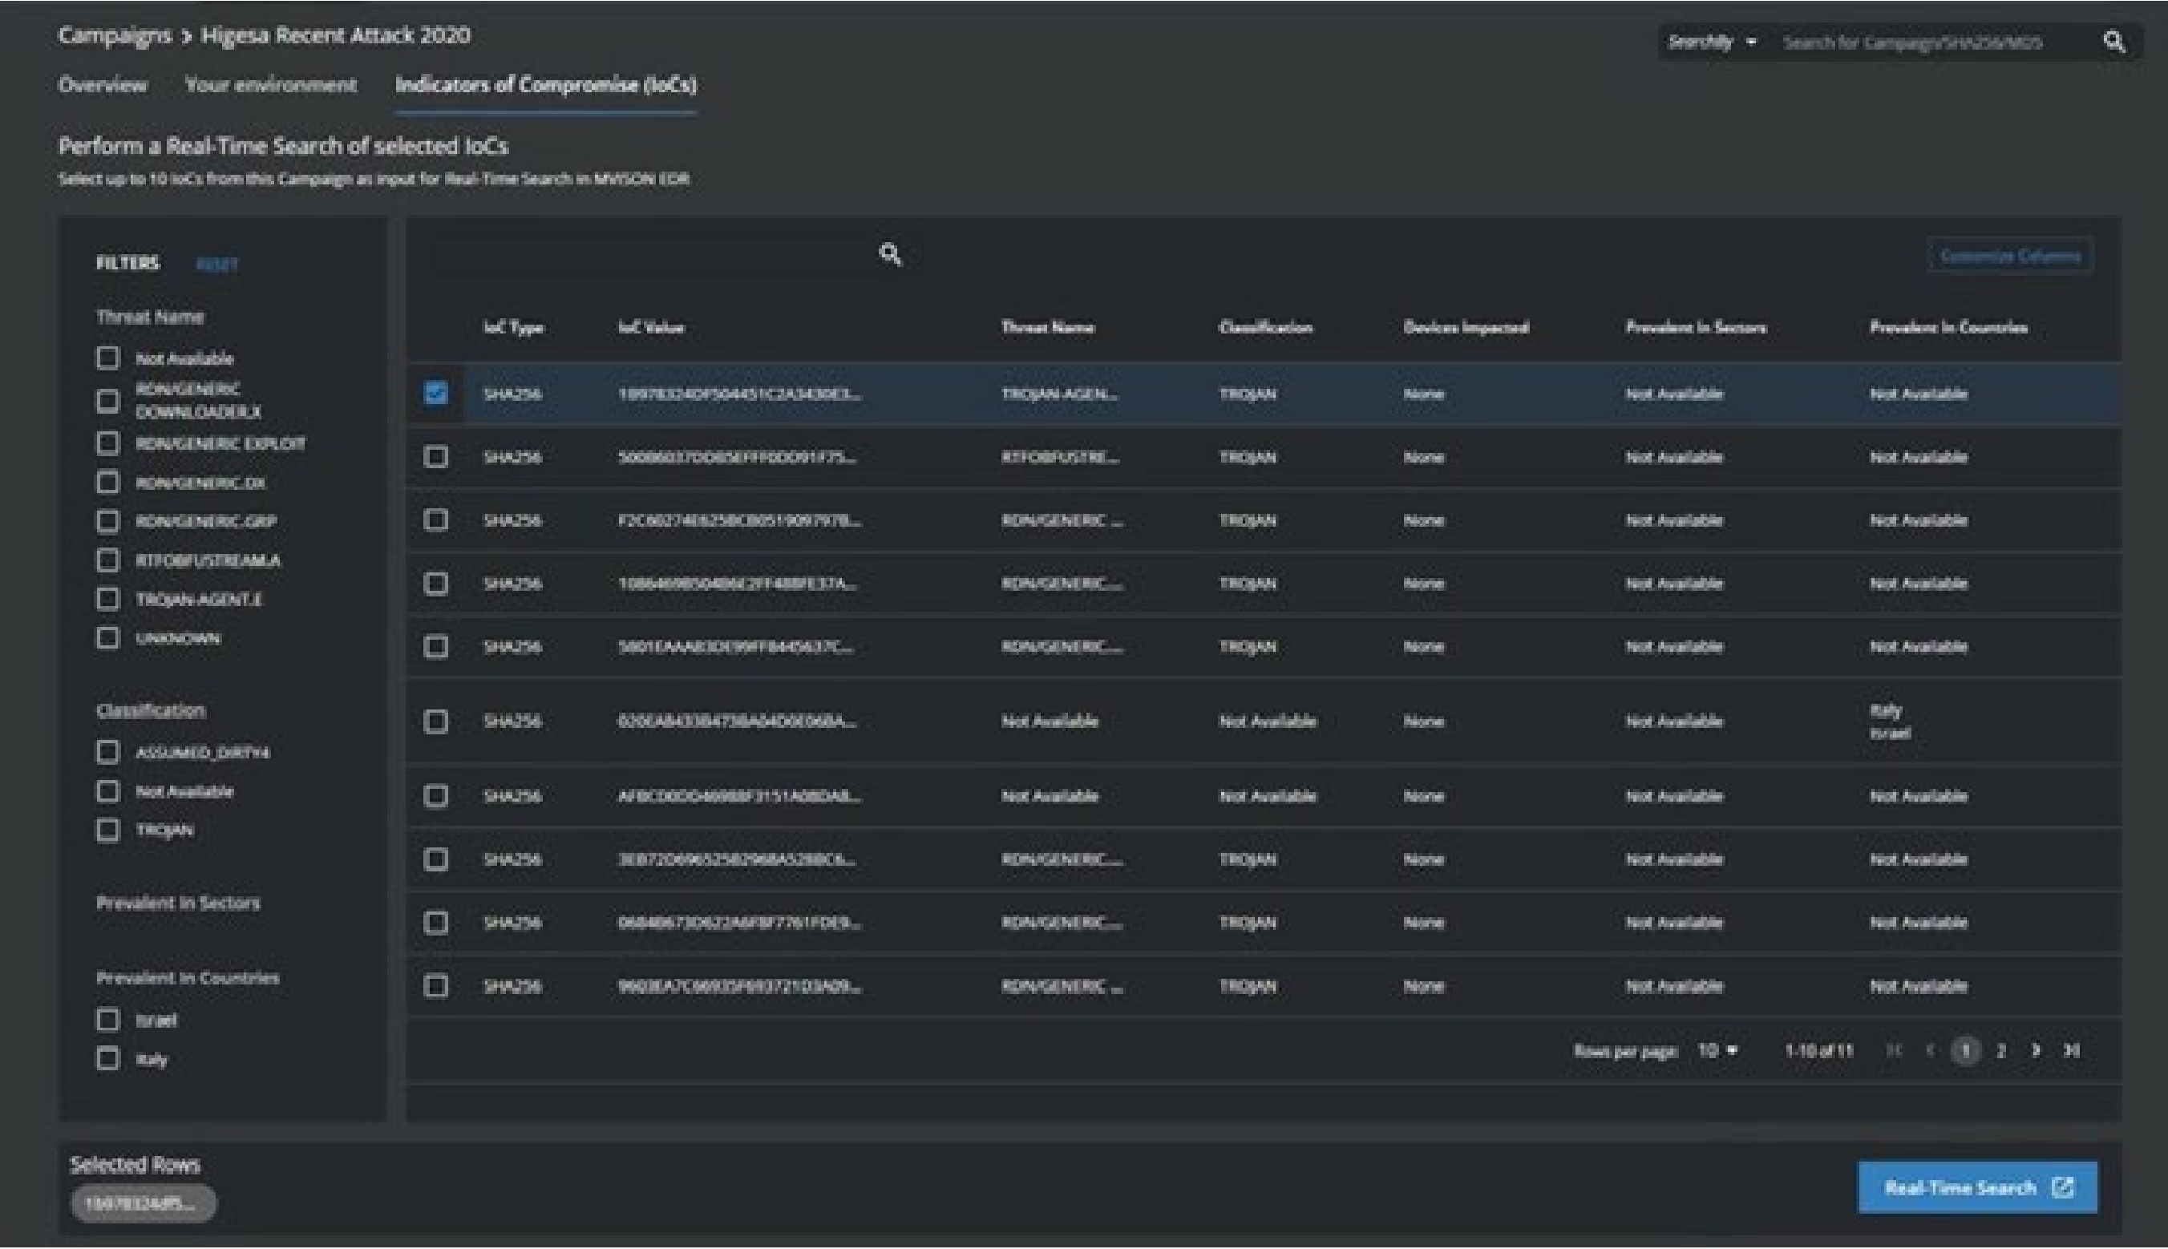The image size is (2168, 1249).
Task: Enable the Israel country filter checkbox
Action: tap(107, 1019)
